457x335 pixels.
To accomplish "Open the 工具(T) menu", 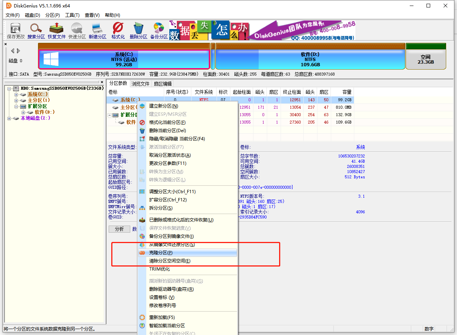I will pyautogui.click(x=72, y=15).
